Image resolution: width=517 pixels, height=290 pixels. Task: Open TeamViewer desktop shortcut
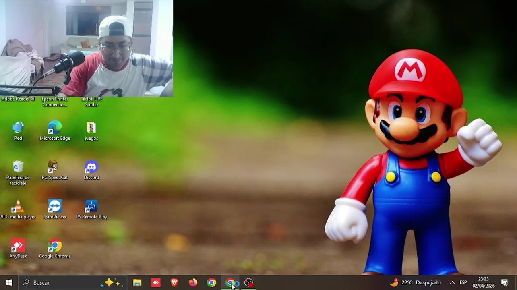click(55, 210)
